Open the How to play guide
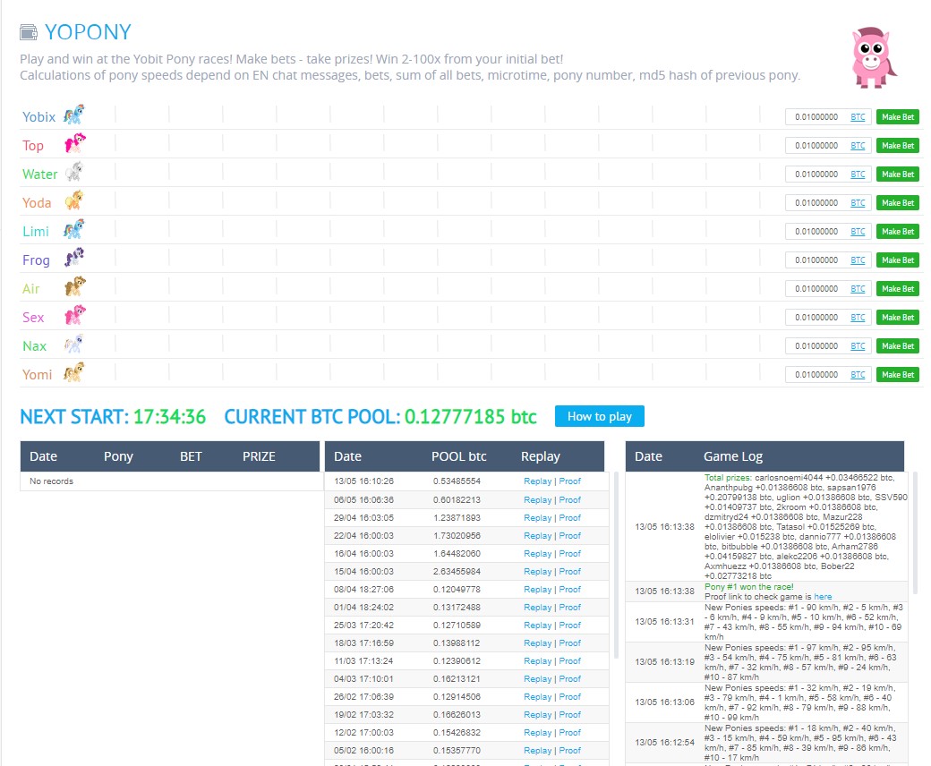Image resolution: width=931 pixels, height=766 pixels. (x=599, y=416)
